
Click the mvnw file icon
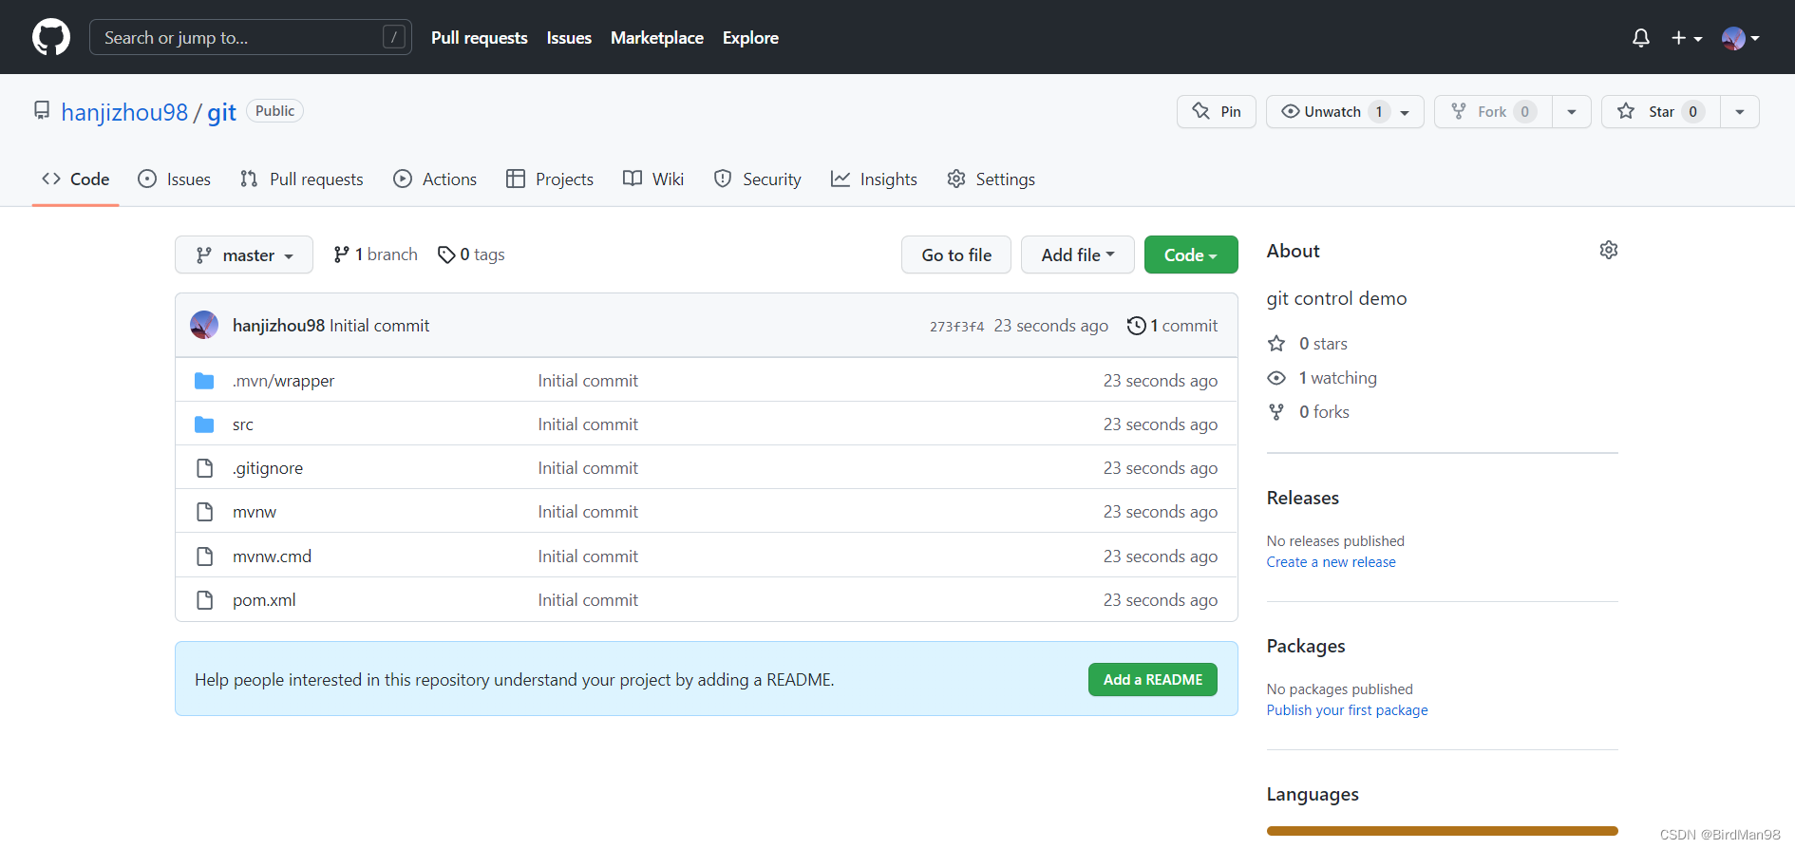204,512
